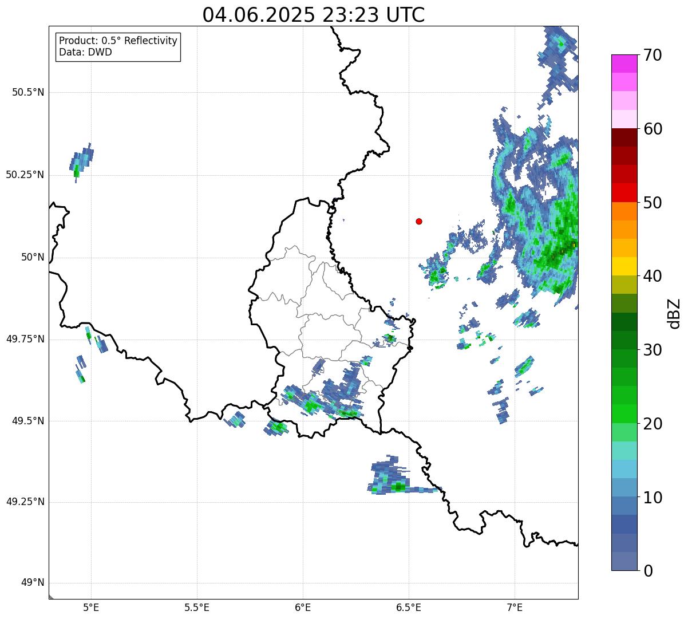This screenshot has width=688, height=619.
Task: Click the colorbar tick label 40
Action: point(653,276)
